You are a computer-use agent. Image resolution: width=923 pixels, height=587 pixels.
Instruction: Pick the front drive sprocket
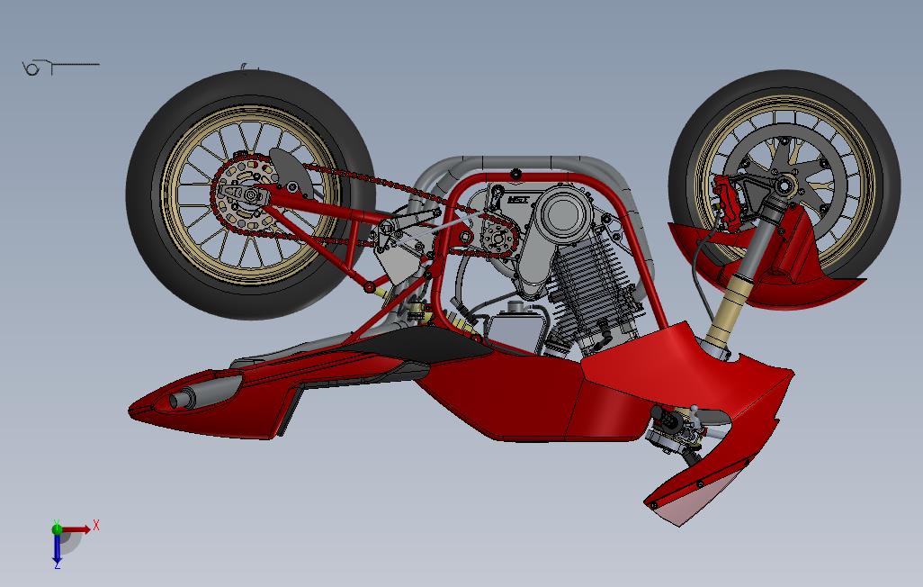pos(498,238)
